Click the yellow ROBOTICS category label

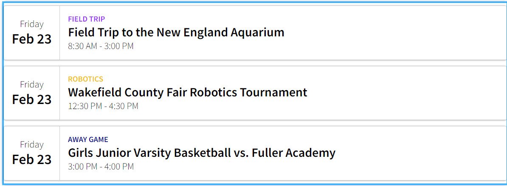[85, 79]
